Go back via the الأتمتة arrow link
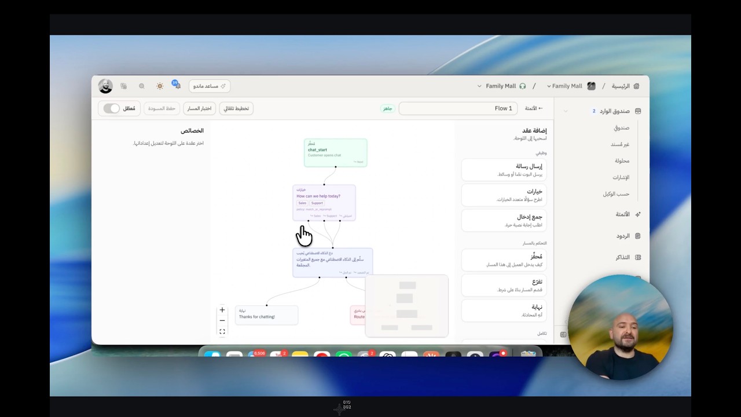The width and height of the screenshot is (741, 417). (534, 108)
